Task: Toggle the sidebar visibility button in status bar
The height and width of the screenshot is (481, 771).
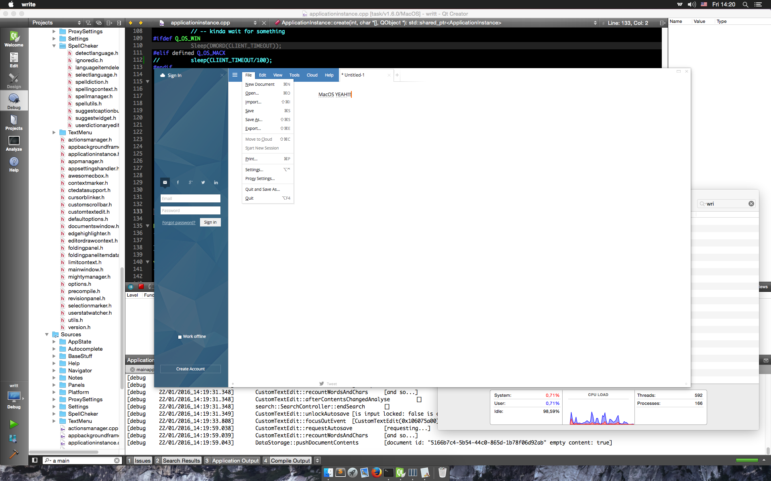Action: point(35,460)
